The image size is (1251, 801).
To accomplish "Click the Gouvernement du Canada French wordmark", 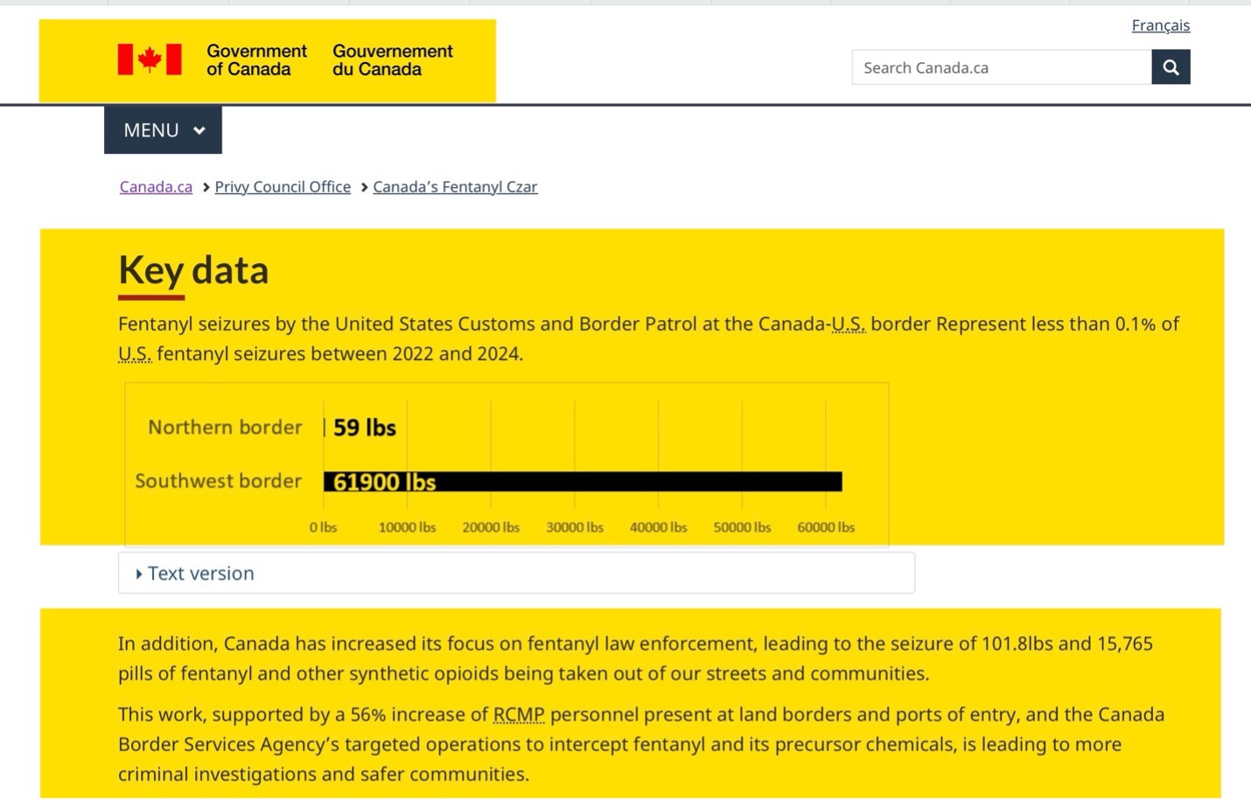I will [x=392, y=60].
